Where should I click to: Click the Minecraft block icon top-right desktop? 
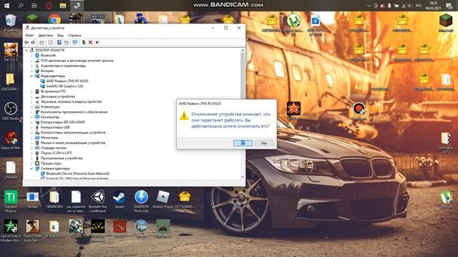click(446, 23)
